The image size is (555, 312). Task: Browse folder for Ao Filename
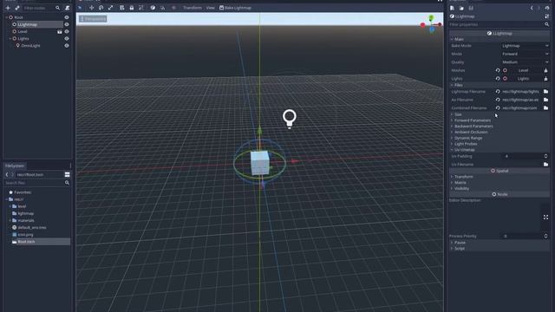click(x=545, y=100)
